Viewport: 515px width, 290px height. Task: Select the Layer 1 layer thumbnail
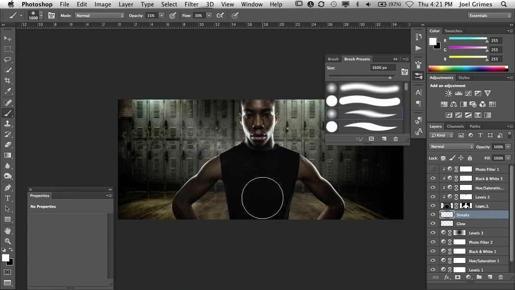(x=447, y=206)
